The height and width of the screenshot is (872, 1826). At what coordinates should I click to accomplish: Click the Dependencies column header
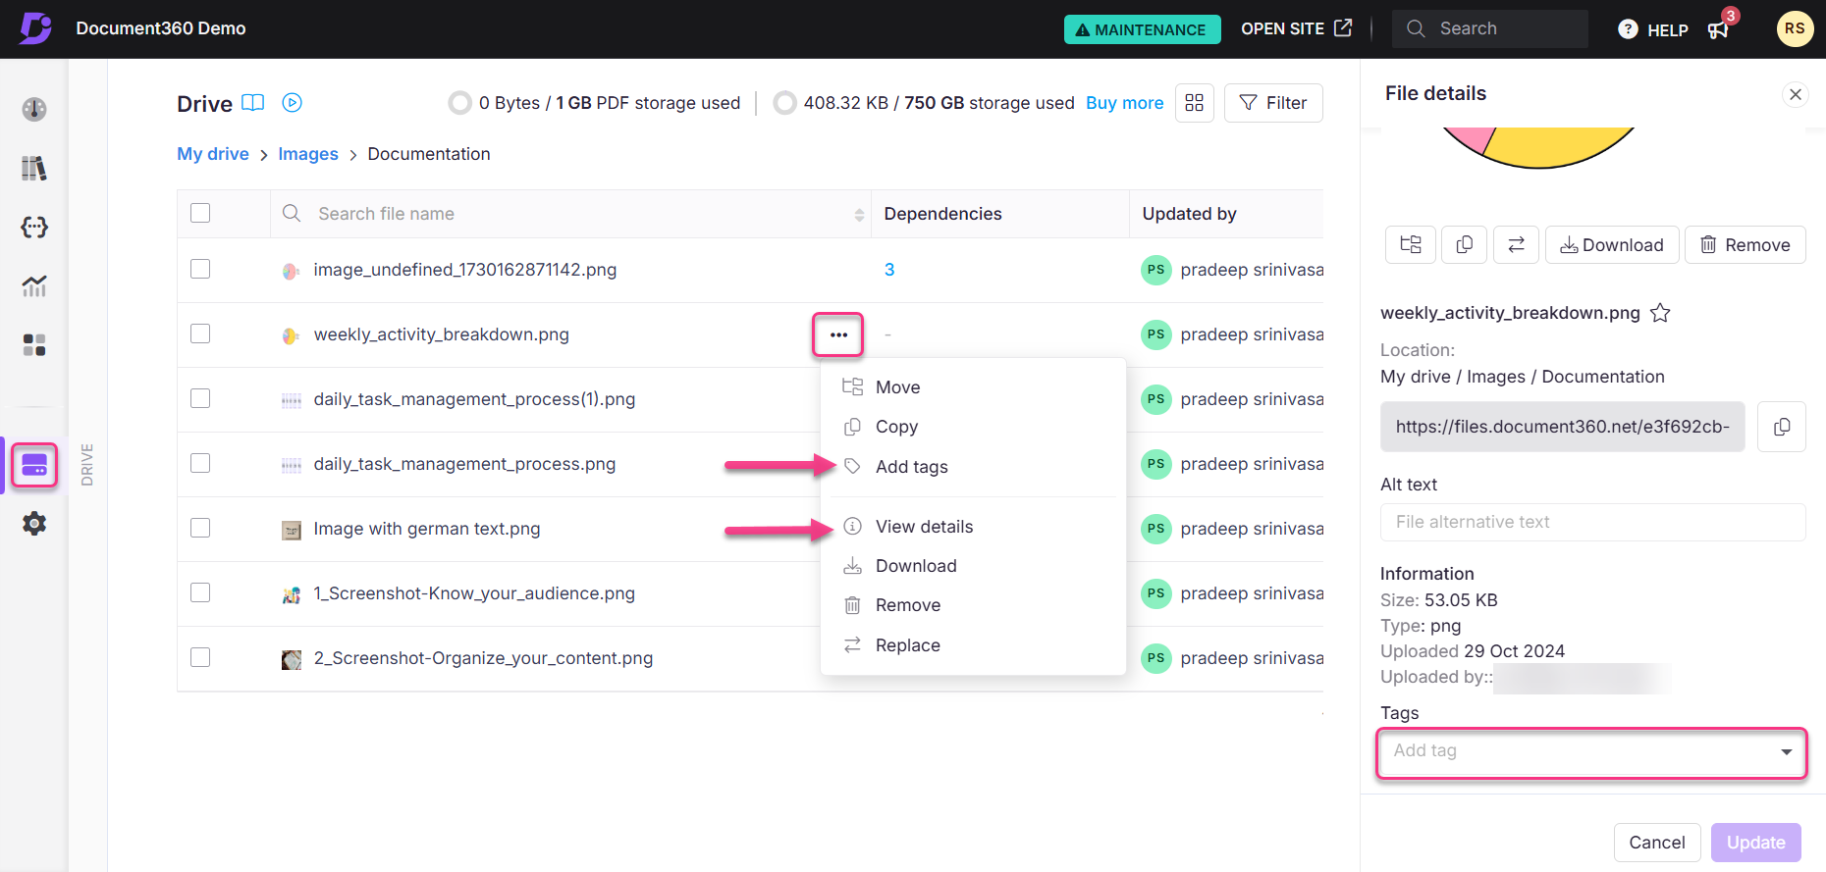[942, 214]
